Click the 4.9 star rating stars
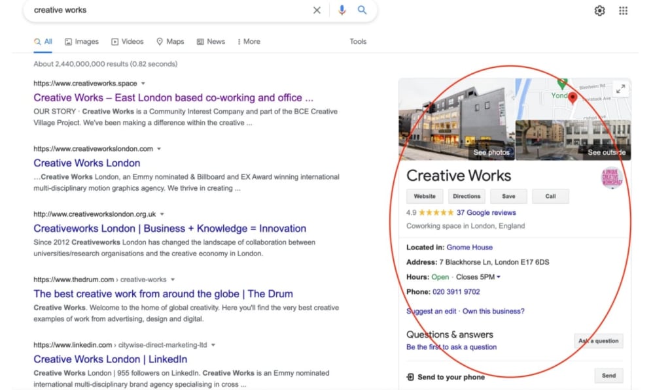 pyautogui.click(x=436, y=212)
